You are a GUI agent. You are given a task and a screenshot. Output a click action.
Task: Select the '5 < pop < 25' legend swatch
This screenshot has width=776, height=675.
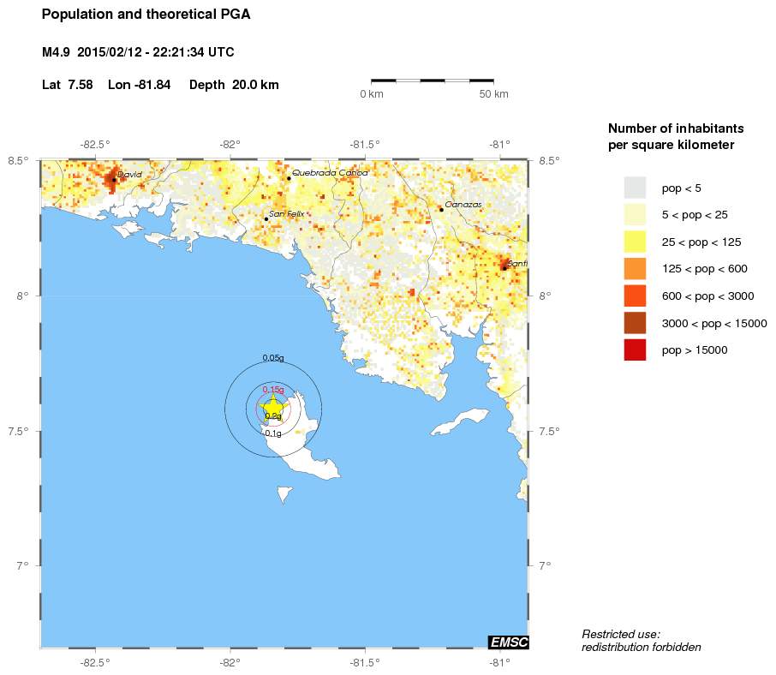click(x=635, y=214)
